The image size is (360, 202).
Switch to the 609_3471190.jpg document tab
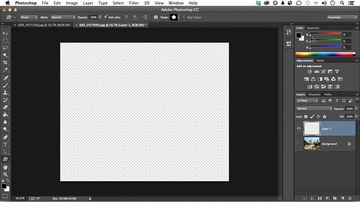tap(44, 25)
